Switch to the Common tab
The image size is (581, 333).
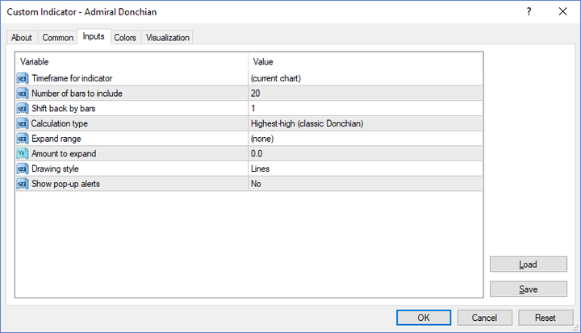point(57,37)
